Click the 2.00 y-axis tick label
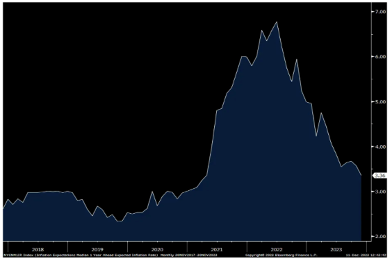 point(380,237)
